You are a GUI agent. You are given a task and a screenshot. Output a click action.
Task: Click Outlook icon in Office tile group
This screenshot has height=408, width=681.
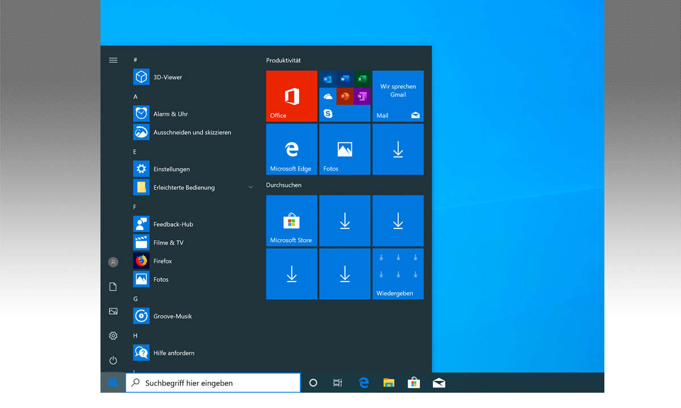click(327, 79)
